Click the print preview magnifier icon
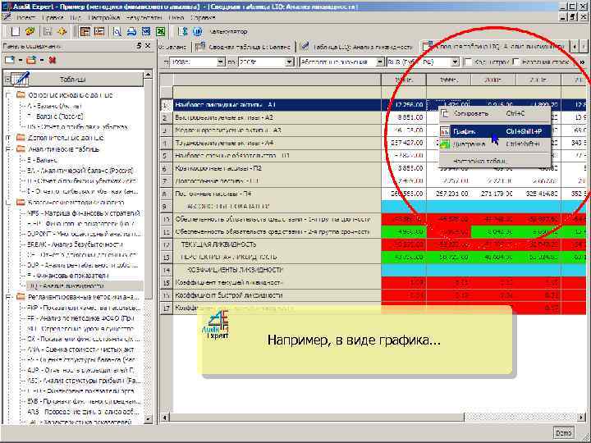This screenshot has width=591, height=443. 117,32
